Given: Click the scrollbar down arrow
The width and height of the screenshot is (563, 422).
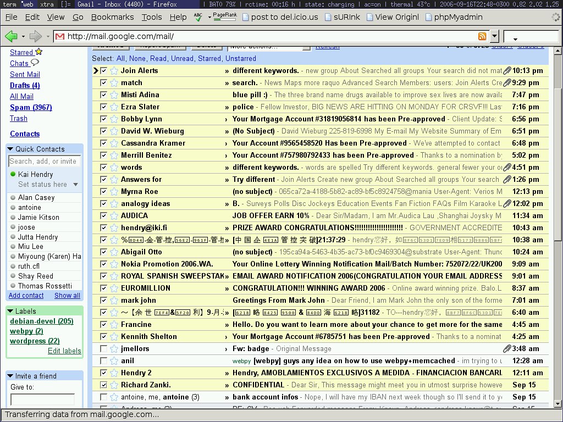Looking at the screenshot, I should pos(558,404).
